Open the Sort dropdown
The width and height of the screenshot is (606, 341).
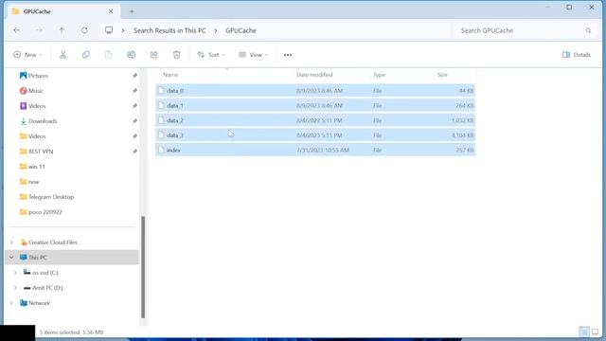click(x=211, y=55)
